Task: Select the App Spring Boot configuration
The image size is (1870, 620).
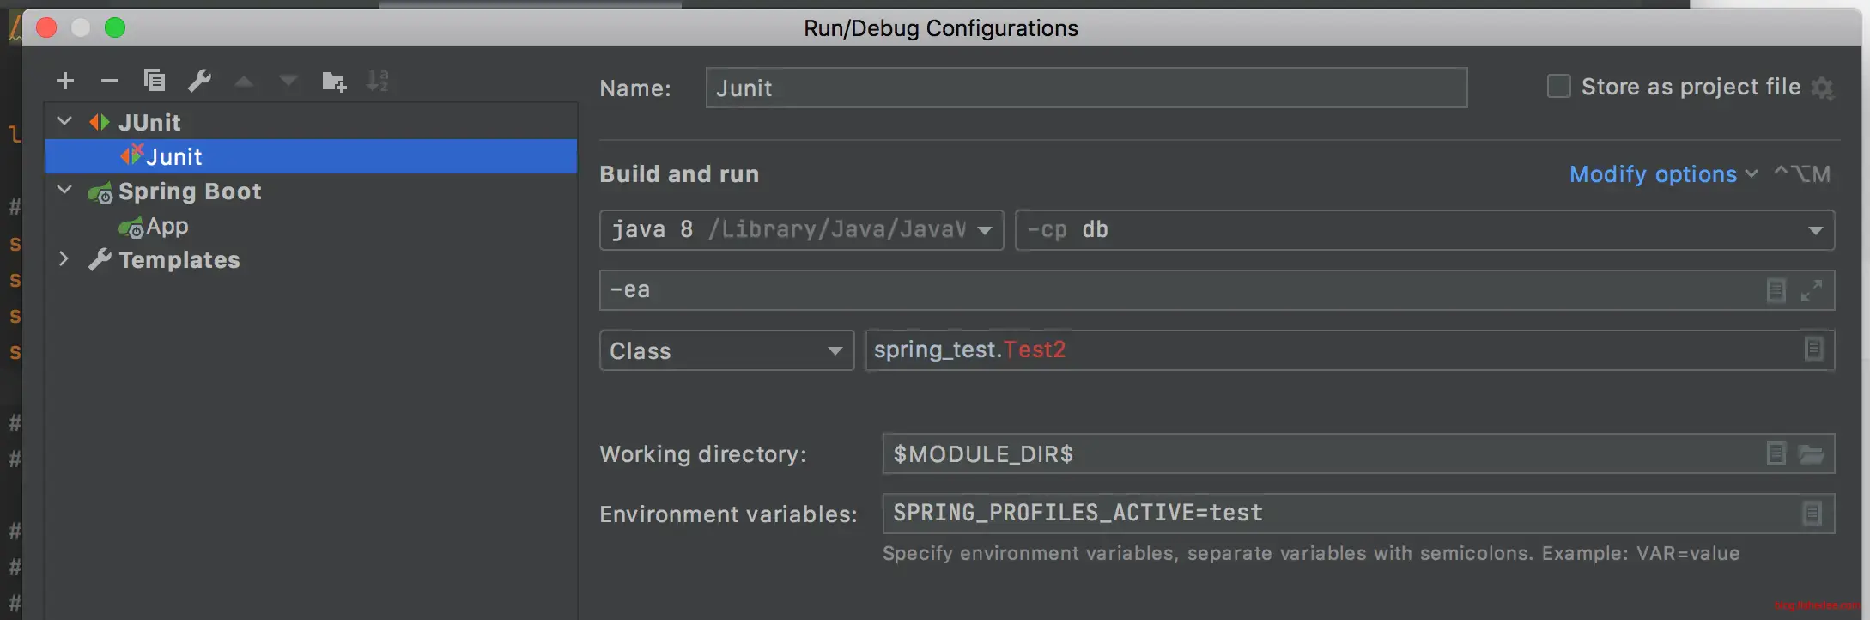Action: pyautogui.click(x=167, y=227)
